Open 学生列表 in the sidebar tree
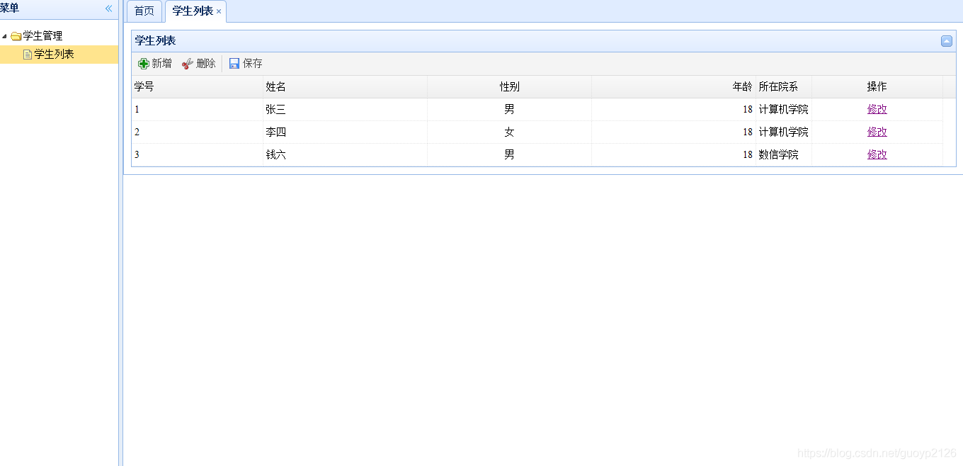This screenshot has width=963, height=466. [54, 54]
